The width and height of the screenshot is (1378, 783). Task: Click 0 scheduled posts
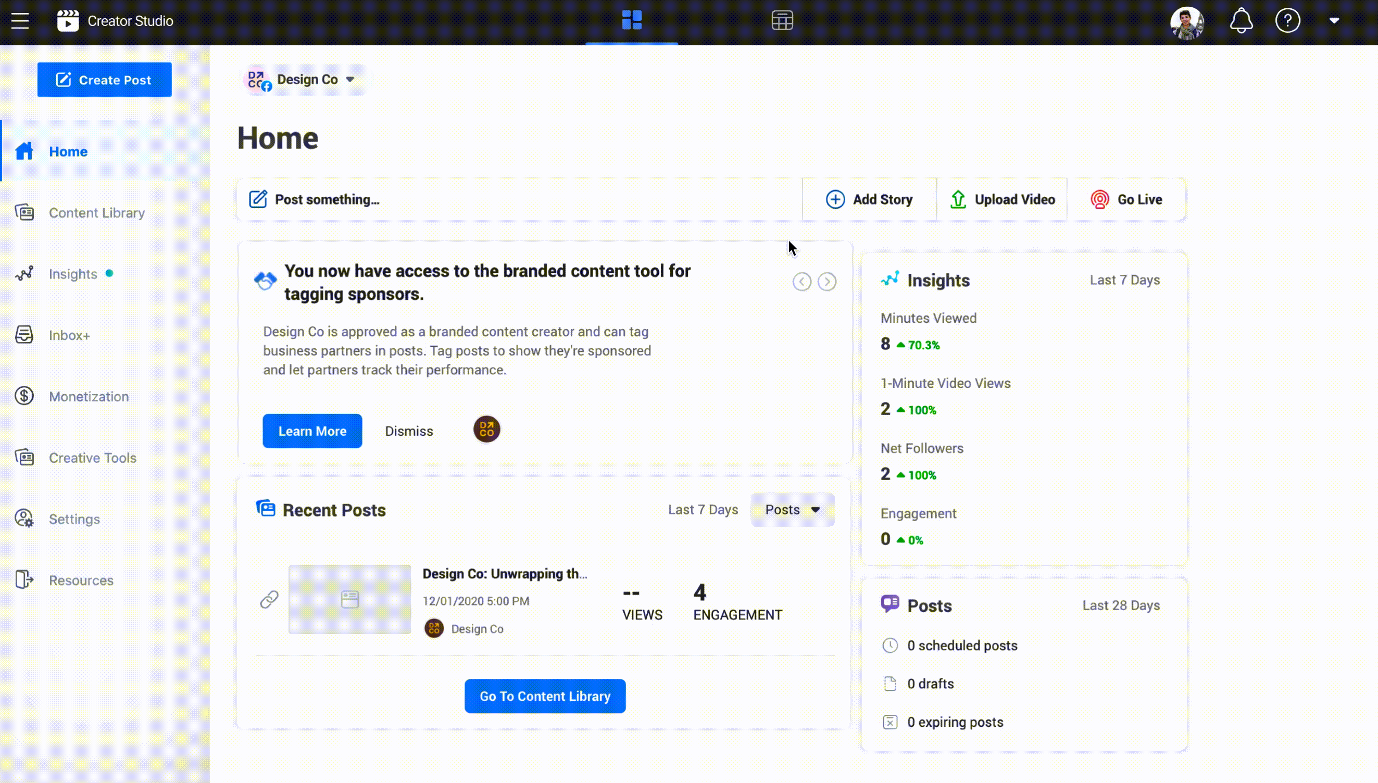click(962, 646)
